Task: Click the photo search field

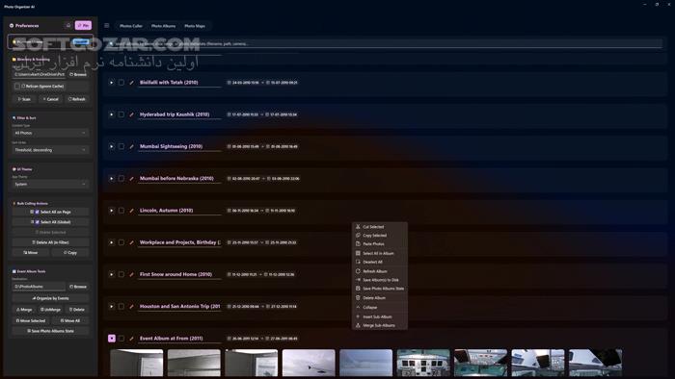Action: click(x=386, y=43)
